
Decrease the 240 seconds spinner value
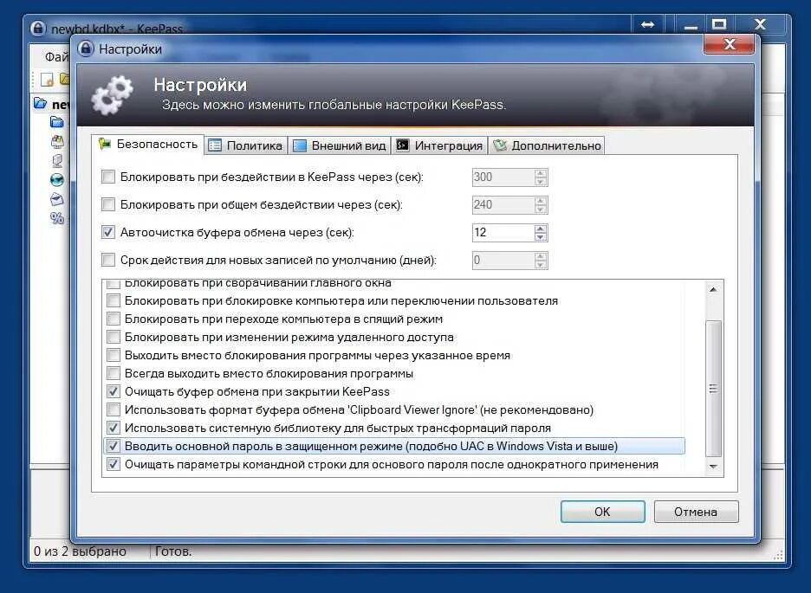541,208
